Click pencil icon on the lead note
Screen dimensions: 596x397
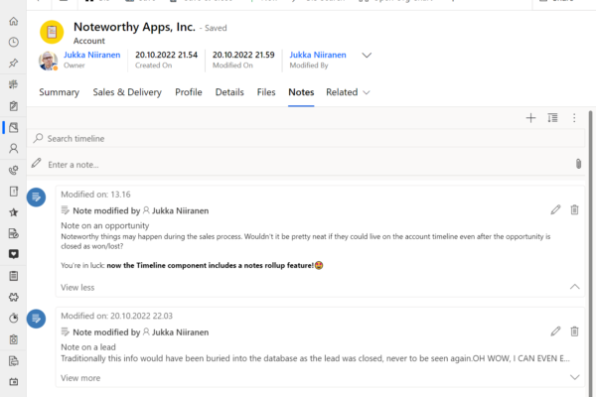pos(555,331)
